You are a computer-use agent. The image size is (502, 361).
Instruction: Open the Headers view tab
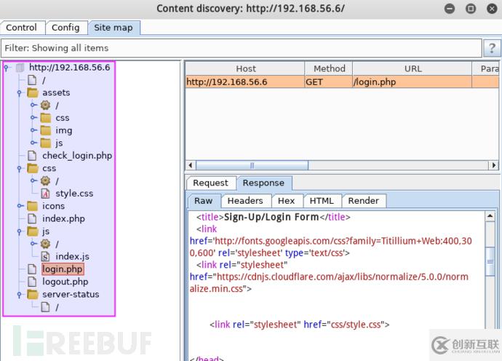coord(245,201)
